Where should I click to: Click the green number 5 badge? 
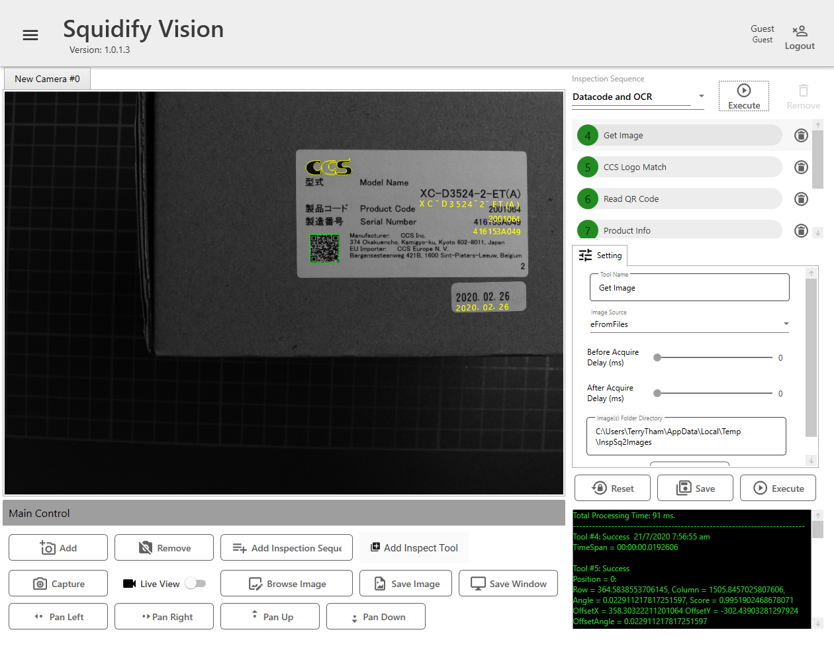[x=588, y=167]
